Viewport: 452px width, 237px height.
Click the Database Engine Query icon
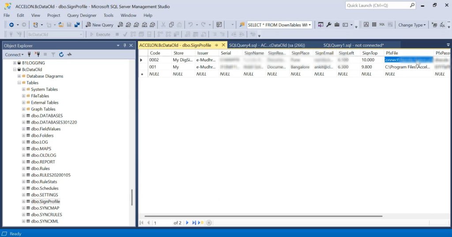click(120, 25)
